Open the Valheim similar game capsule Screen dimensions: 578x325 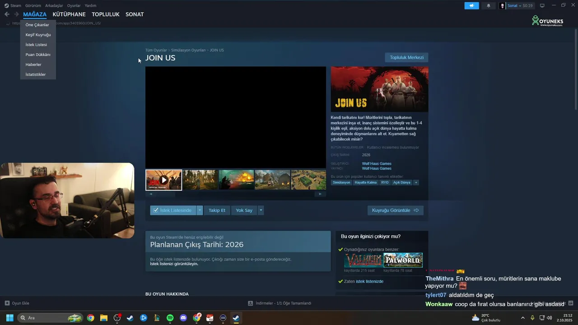tap(363, 260)
